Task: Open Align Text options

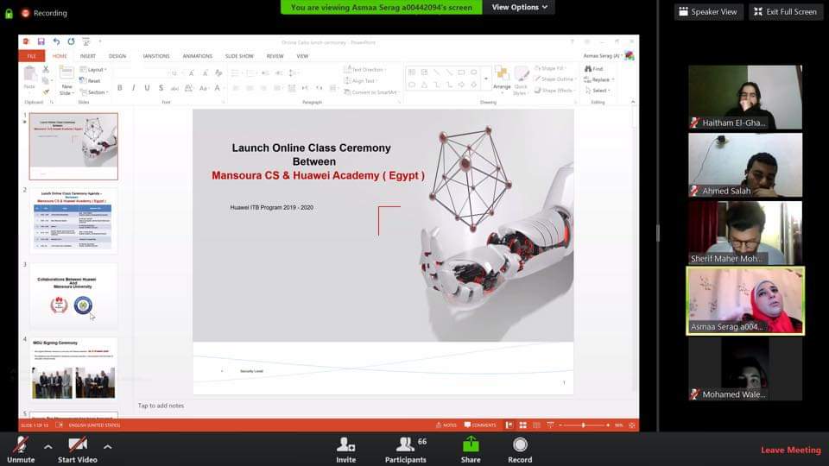Action: click(x=361, y=81)
